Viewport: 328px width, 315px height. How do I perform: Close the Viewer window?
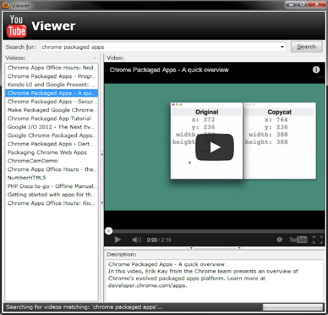point(317,4)
